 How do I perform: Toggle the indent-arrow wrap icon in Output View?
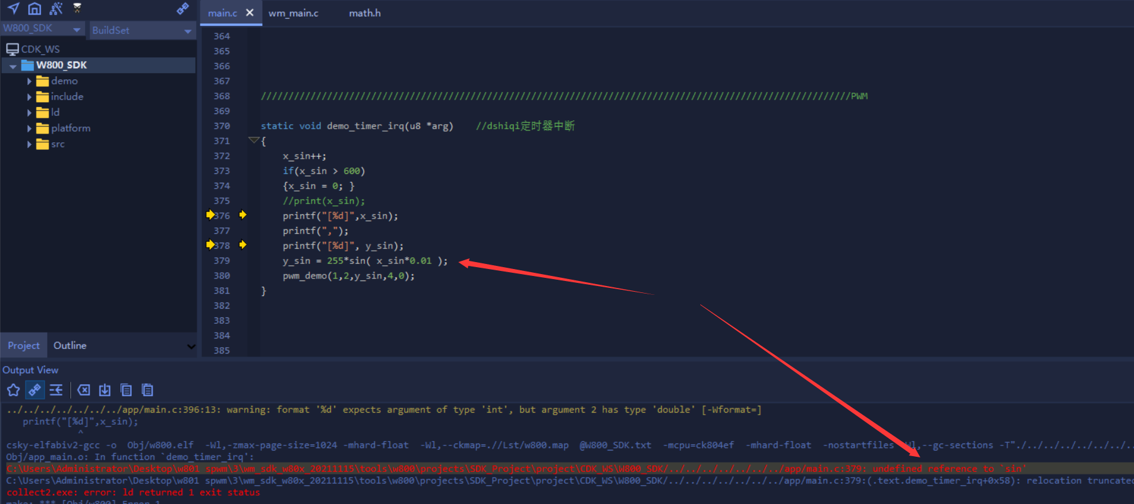(x=56, y=390)
